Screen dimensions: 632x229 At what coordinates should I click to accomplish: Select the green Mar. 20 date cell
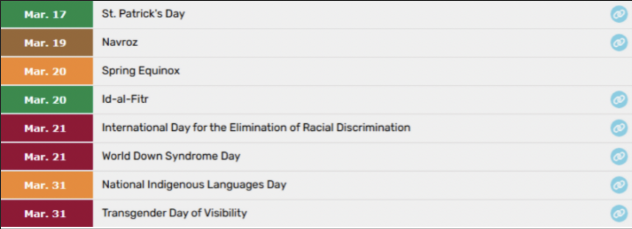pos(45,100)
